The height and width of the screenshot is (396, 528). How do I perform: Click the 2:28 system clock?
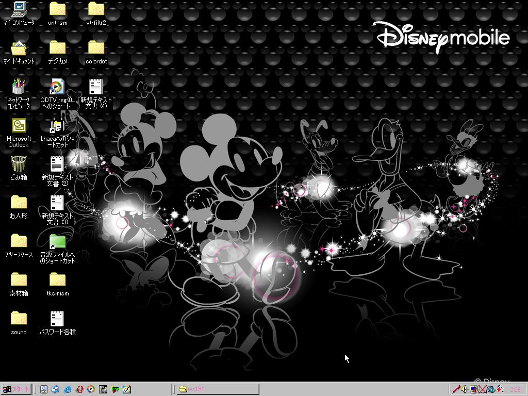pyautogui.click(x=515, y=390)
